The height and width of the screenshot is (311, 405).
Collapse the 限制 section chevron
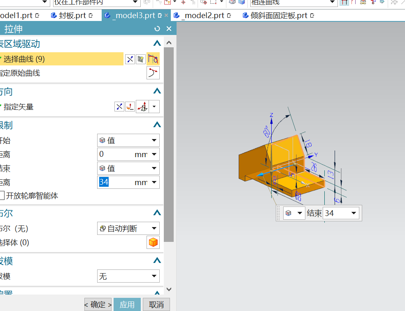point(157,125)
